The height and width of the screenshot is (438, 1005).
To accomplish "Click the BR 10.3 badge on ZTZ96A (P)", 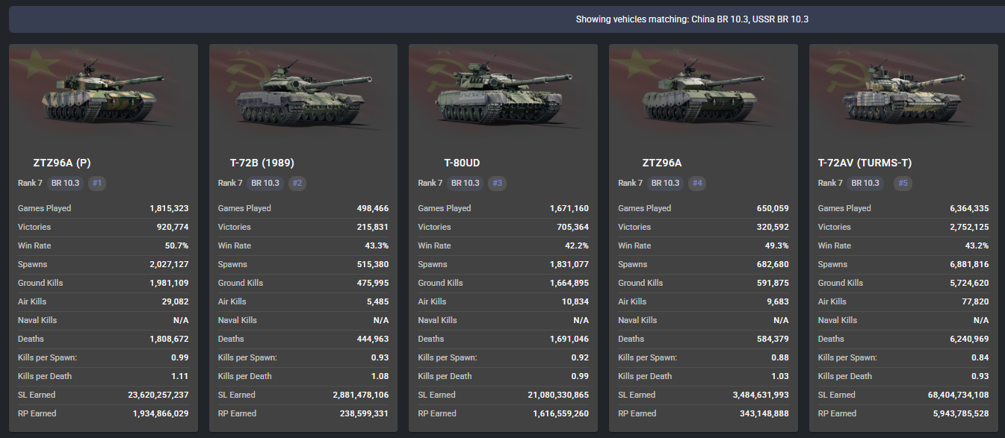I will coord(65,183).
